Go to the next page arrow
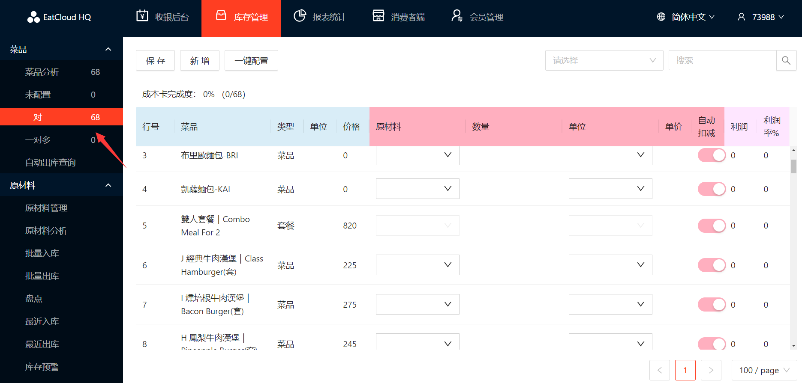 [711, 370]
